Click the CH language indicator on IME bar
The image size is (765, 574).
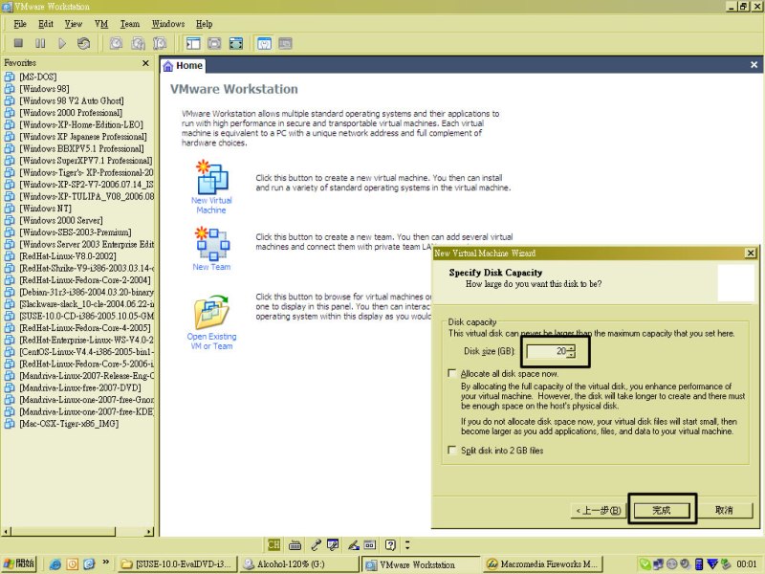273,544
